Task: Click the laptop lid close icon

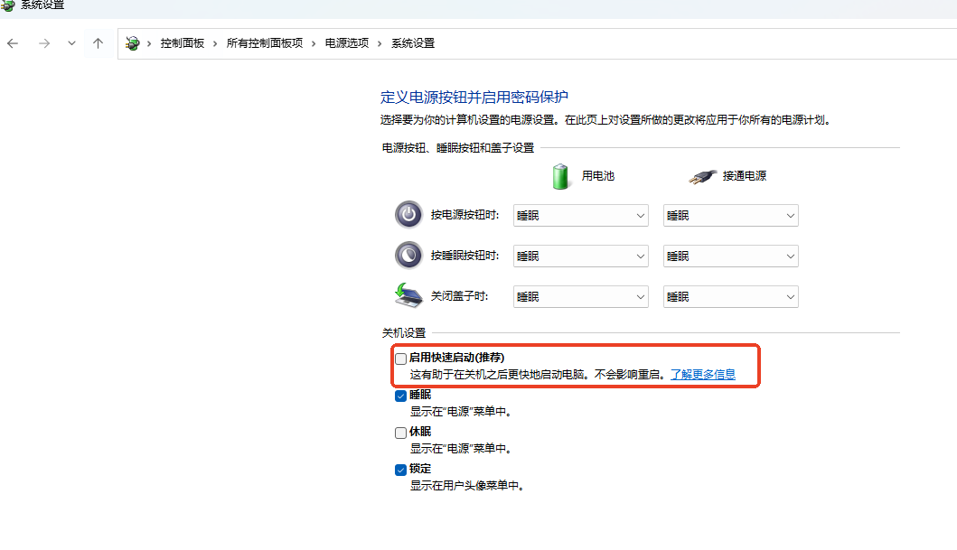Action: click(408, 296)
